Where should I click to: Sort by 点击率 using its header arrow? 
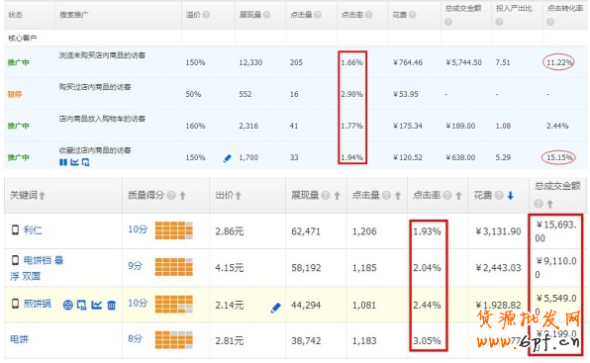[x=458, y=196]
